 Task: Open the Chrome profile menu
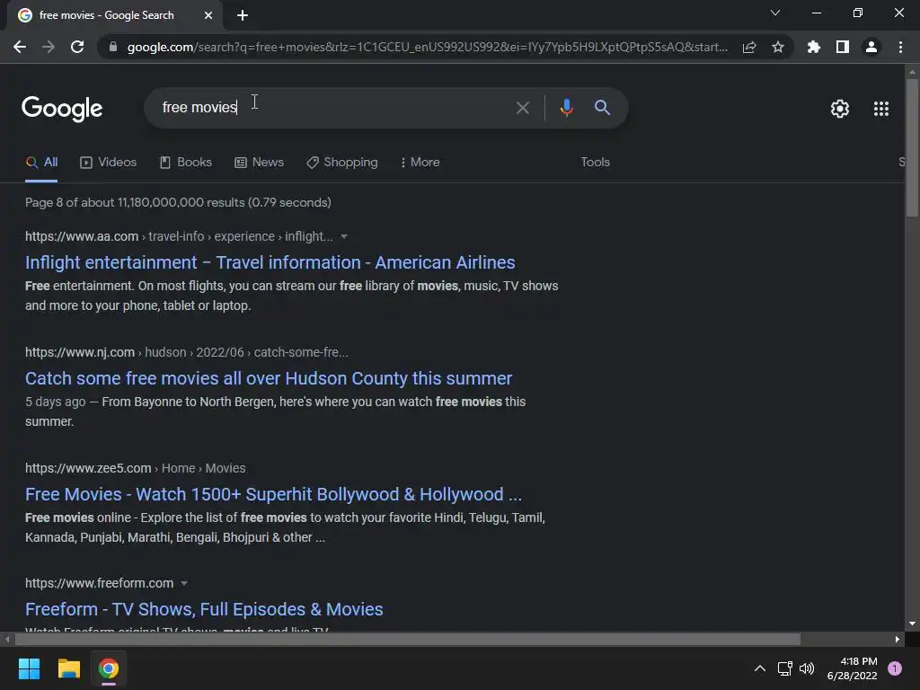[871, 47]
